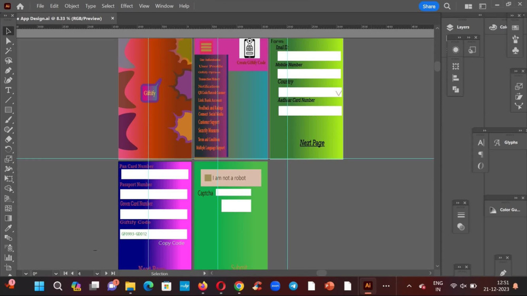Open the Align panel icon
The image size is (527, 296).
(456, 78)
